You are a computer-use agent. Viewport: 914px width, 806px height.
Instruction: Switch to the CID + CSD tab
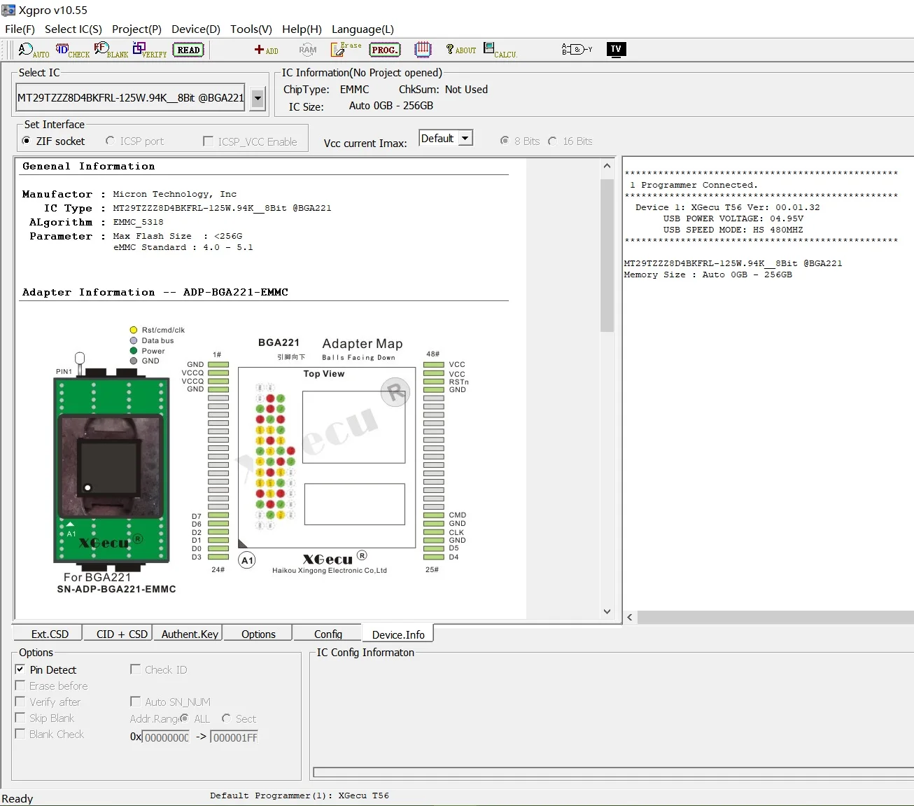point(122,634)
